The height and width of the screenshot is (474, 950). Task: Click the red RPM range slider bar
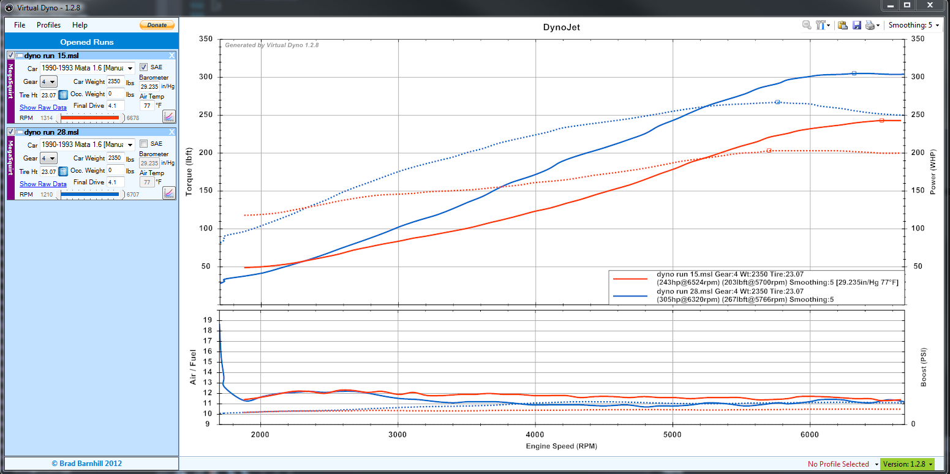tap(89, 118)
